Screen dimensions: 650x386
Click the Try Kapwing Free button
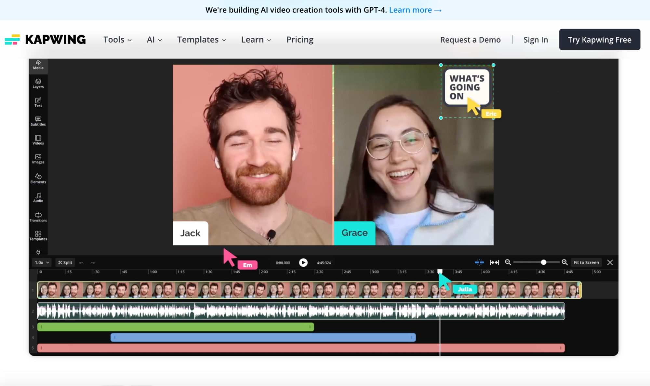pos(599,40)
